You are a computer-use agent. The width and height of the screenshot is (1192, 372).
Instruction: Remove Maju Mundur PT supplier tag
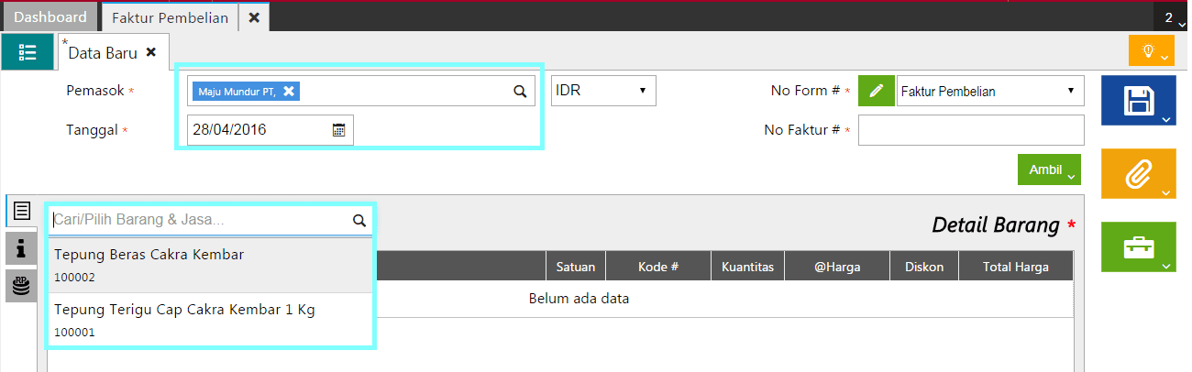(289, 91)
